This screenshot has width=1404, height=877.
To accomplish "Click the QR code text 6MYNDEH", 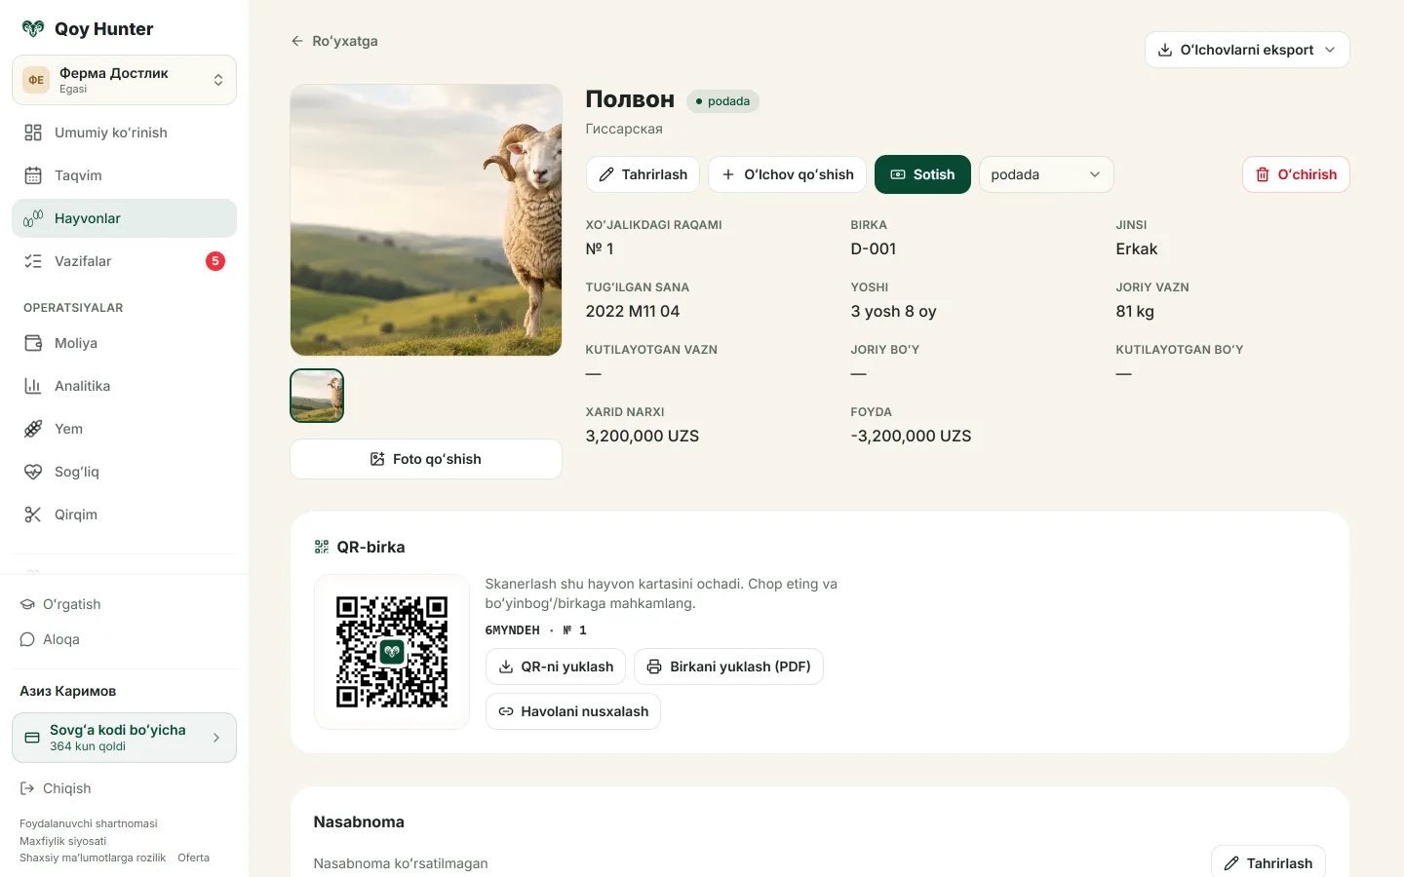I will (x=512, y=630).
